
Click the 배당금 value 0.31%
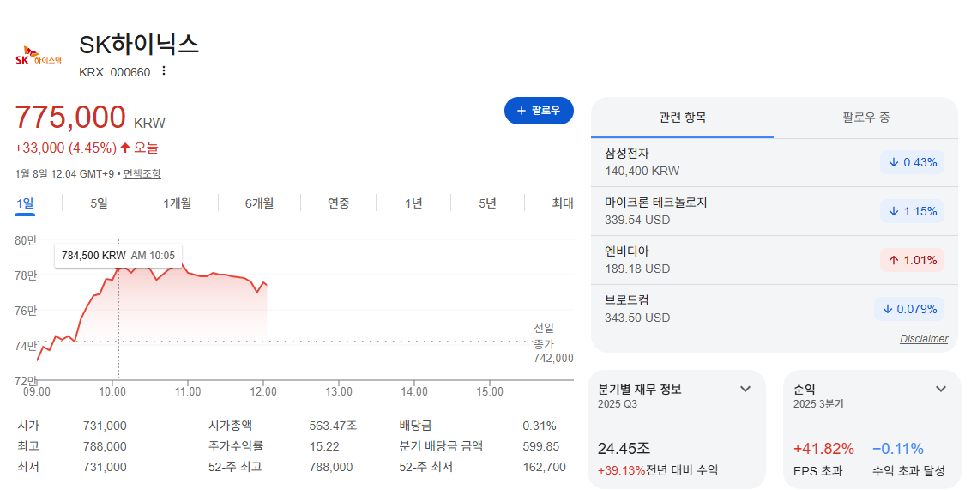[540, 426]
